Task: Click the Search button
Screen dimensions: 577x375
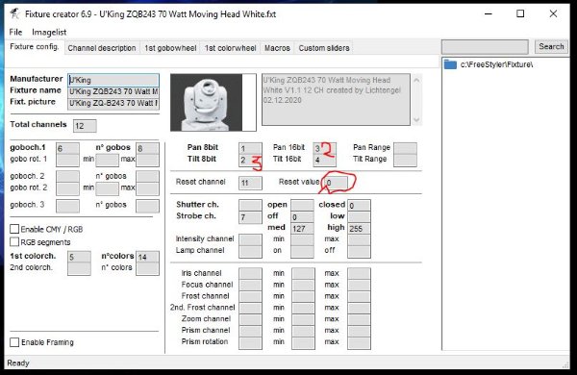Action: (x=551, y=47)
